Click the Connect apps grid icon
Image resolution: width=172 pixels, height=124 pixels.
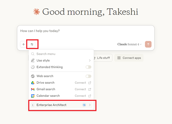tap(119, 58)
